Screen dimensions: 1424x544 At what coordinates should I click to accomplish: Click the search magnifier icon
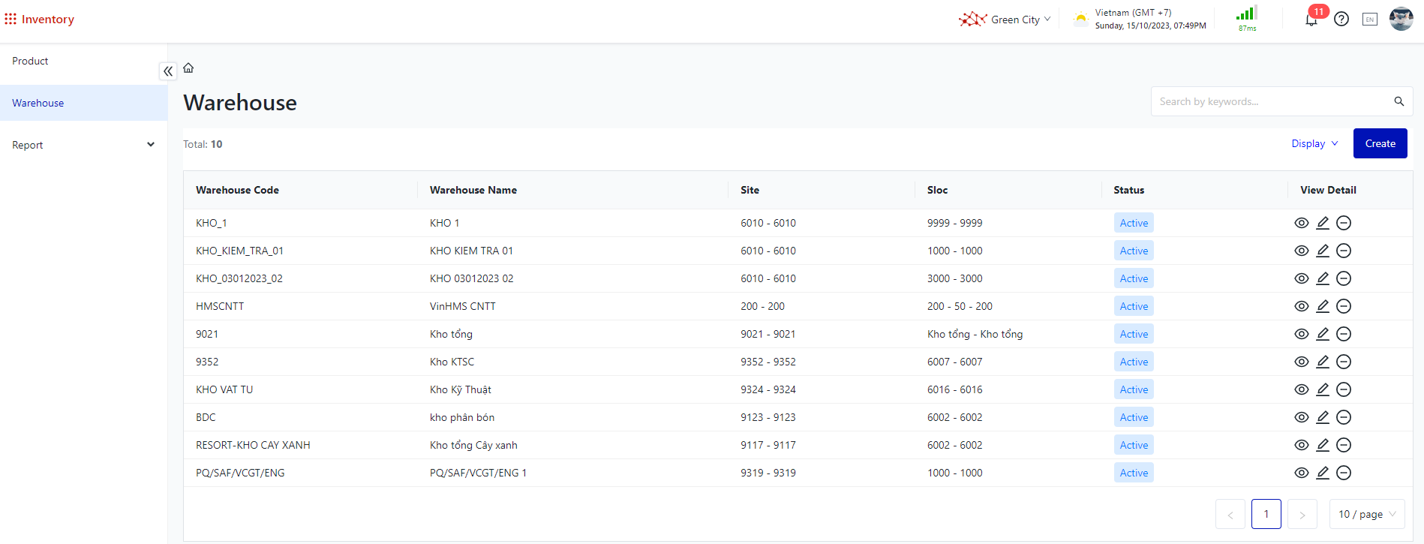[x=1398, y=101]
